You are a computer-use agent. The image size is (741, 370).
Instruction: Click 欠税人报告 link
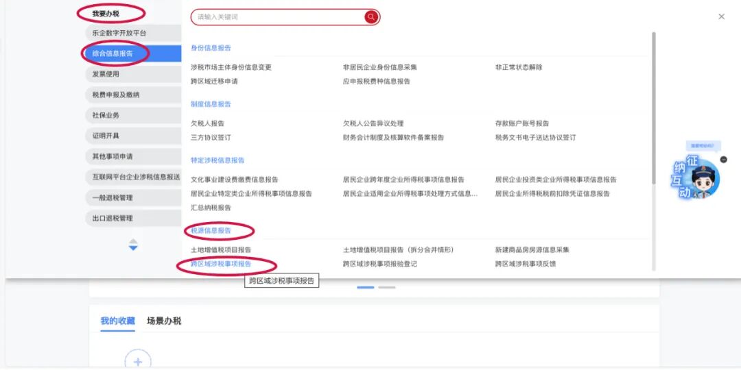[207, 123]
